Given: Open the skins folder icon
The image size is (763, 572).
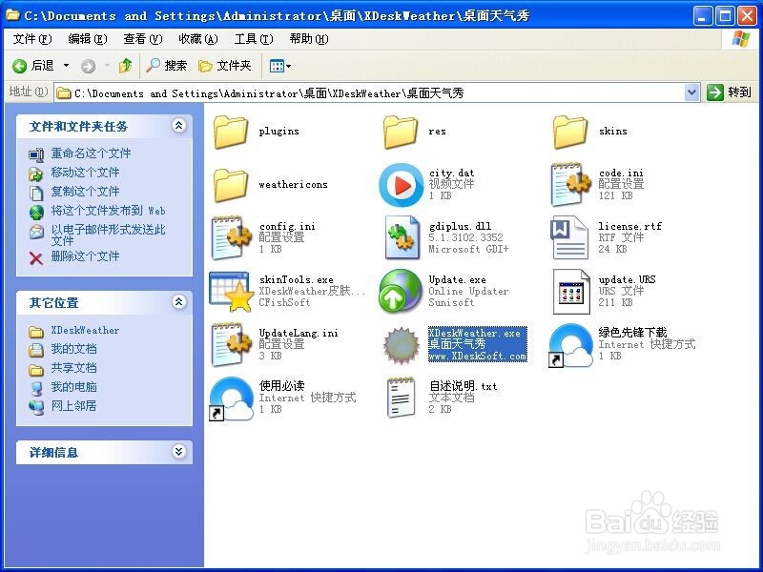Looking at the screenshot, I should pos(569,132).
